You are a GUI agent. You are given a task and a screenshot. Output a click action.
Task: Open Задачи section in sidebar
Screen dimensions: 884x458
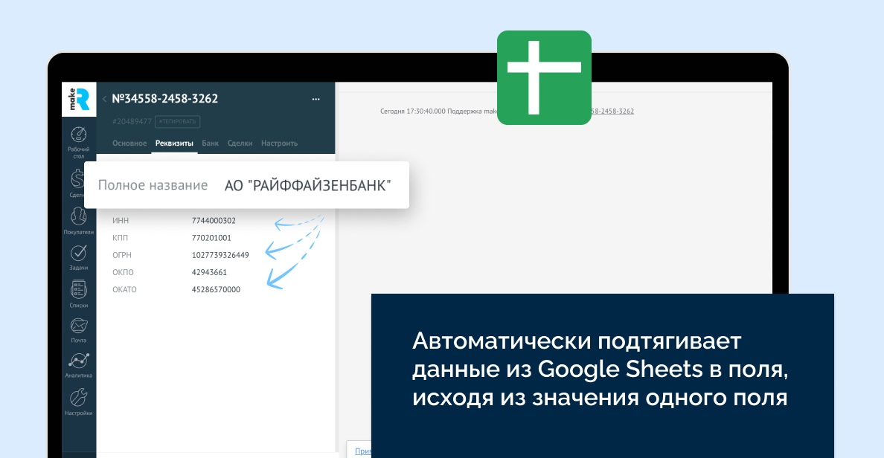[78, 257]
